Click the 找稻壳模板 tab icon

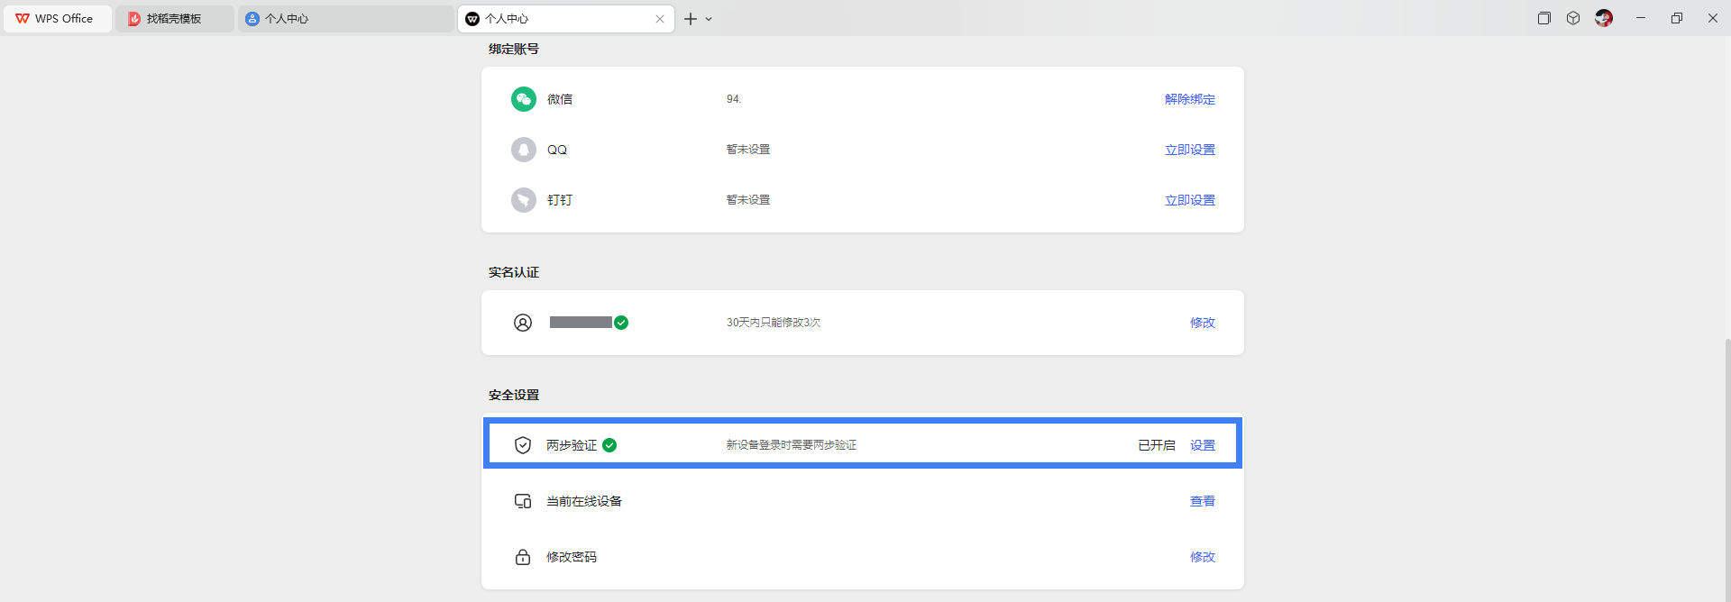point(133,18)
